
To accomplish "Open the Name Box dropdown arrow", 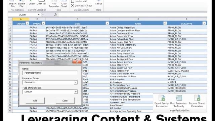I will coord(39,15).
